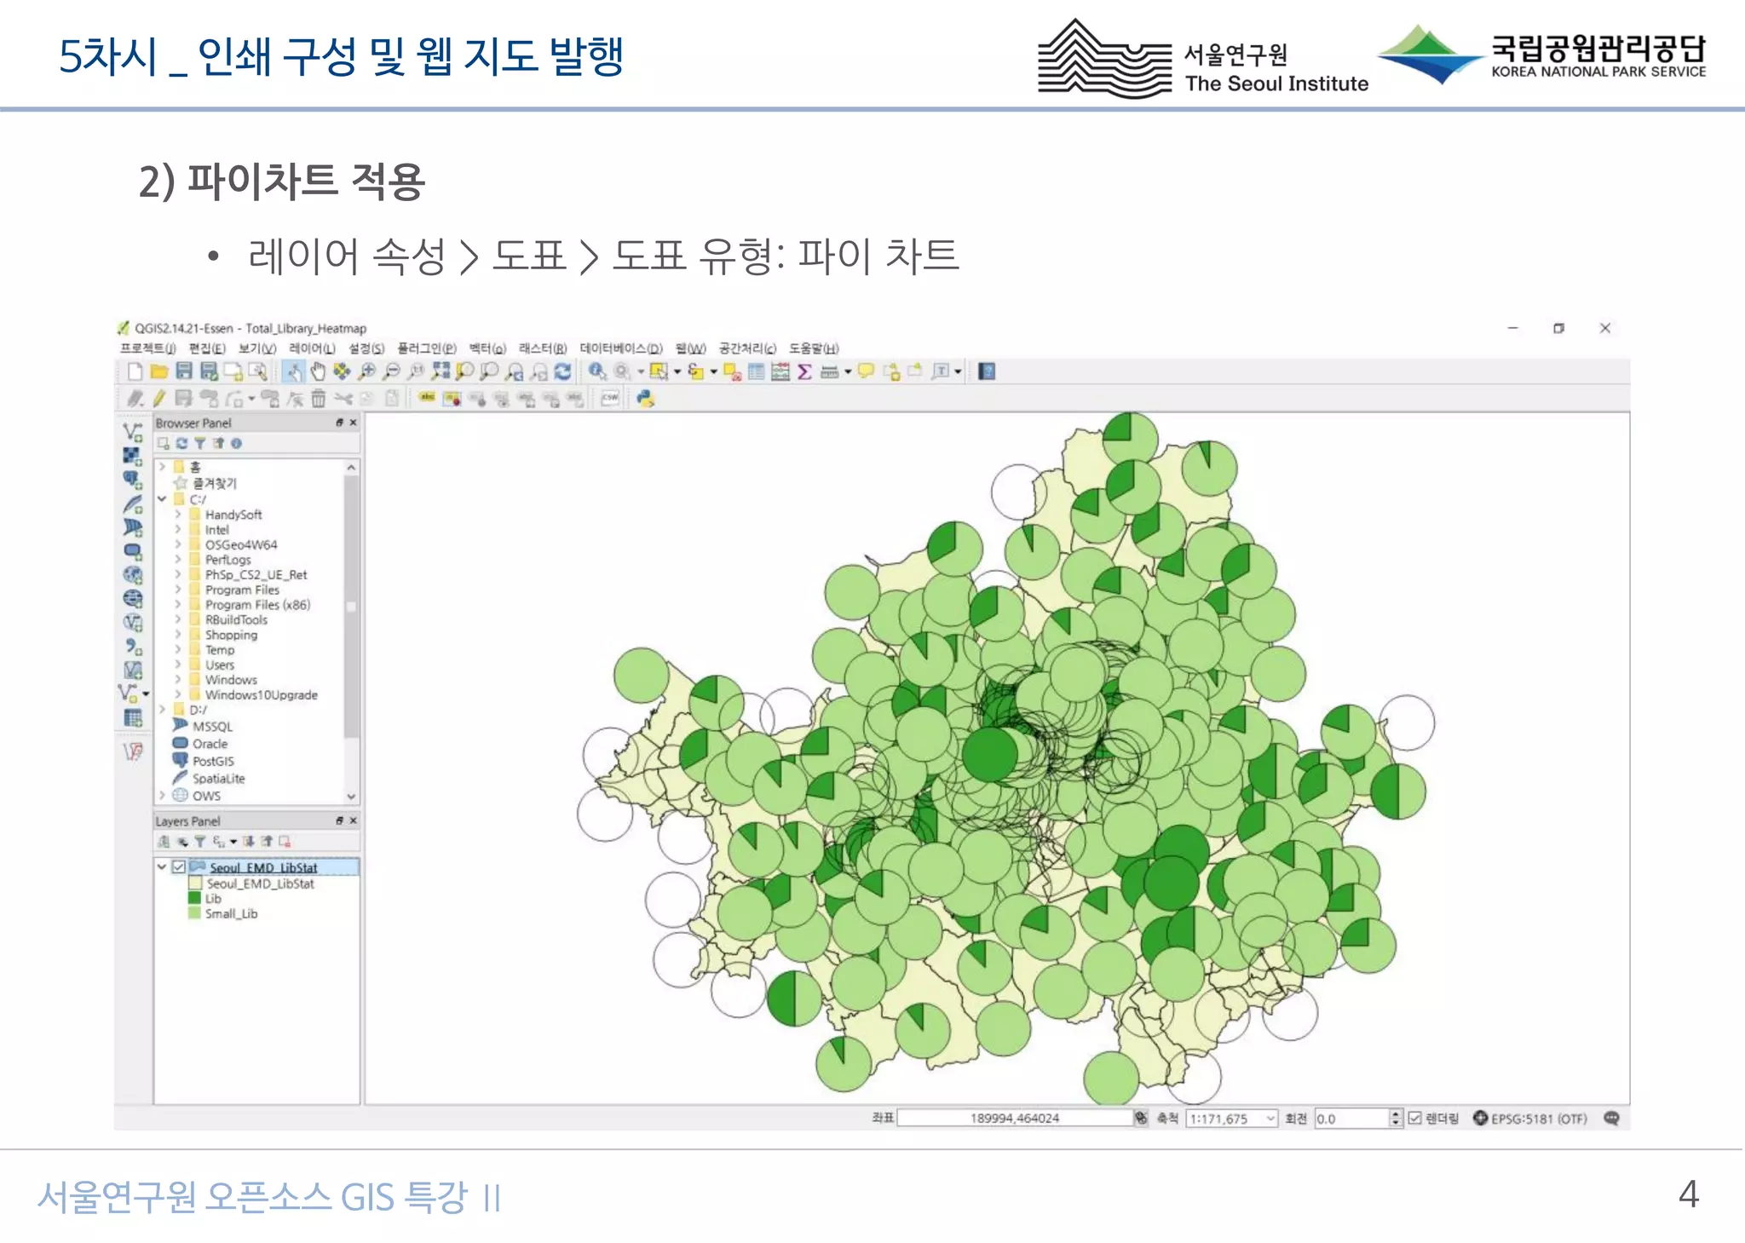Open an existing project folder icon
1745x1243 pixels.
[158, 371]
